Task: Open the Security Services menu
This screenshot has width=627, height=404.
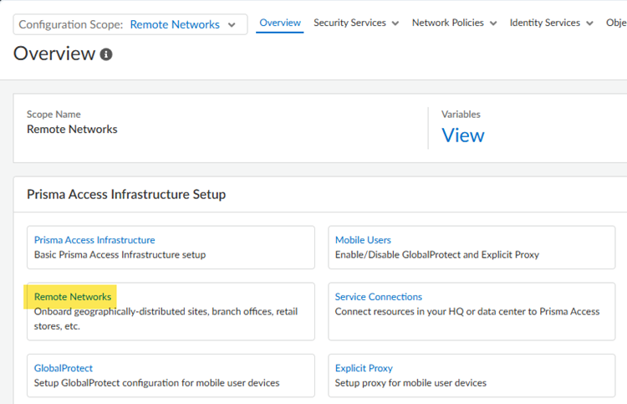Action: (356, 23)
